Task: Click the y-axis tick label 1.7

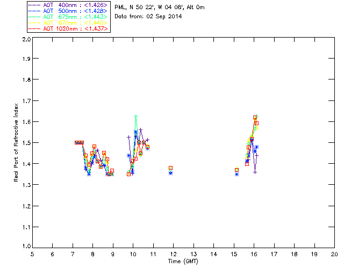Action: [x=26, y=101]
